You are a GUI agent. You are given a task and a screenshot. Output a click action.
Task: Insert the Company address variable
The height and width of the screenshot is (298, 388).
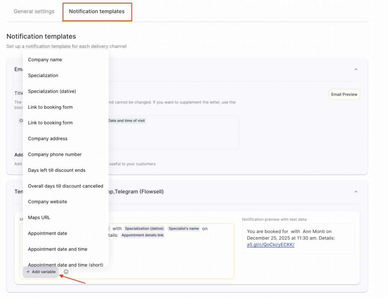(x=48, y=139)
